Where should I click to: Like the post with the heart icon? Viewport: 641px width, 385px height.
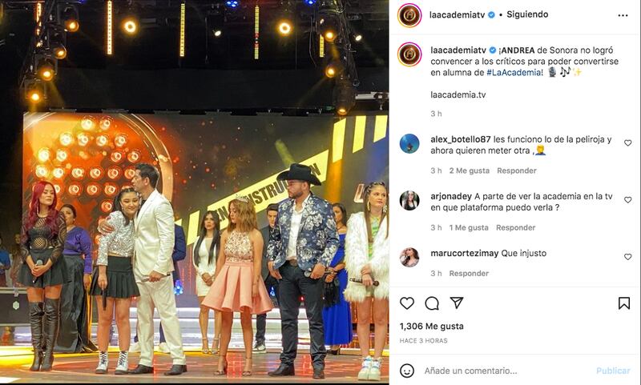click(x=407, y=303)
